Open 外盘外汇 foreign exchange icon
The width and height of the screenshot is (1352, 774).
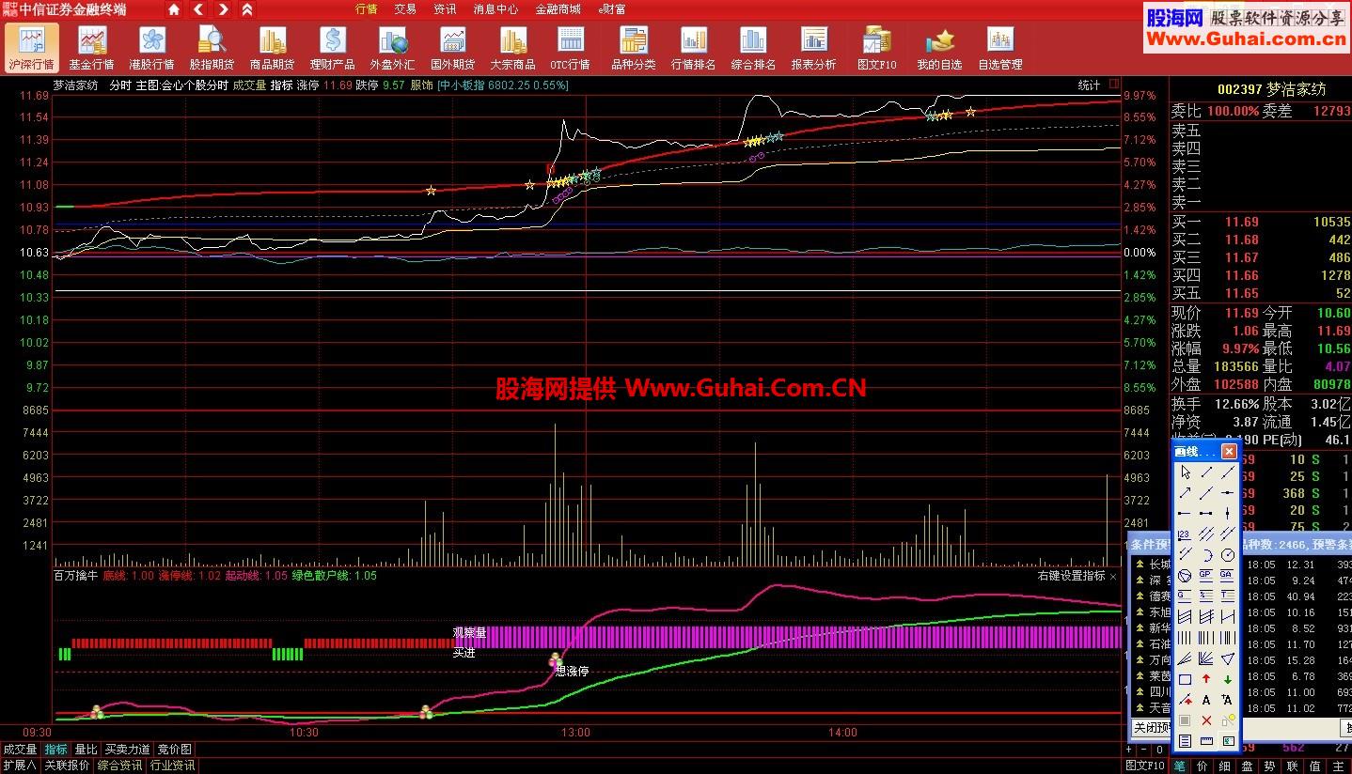392,48
